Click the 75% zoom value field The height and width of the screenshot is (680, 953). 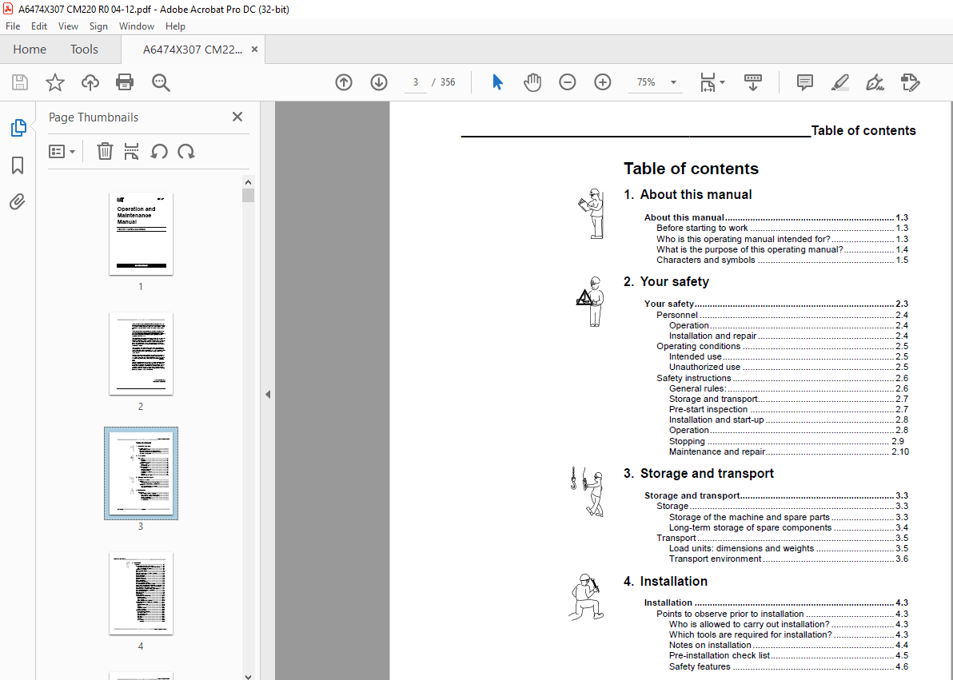pyautogui.click(x=646, y=82)
